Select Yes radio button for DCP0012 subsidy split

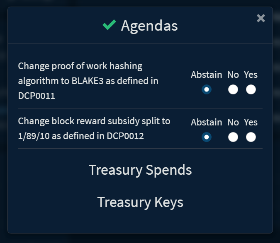pyautogui.click(x=251, y=137)
